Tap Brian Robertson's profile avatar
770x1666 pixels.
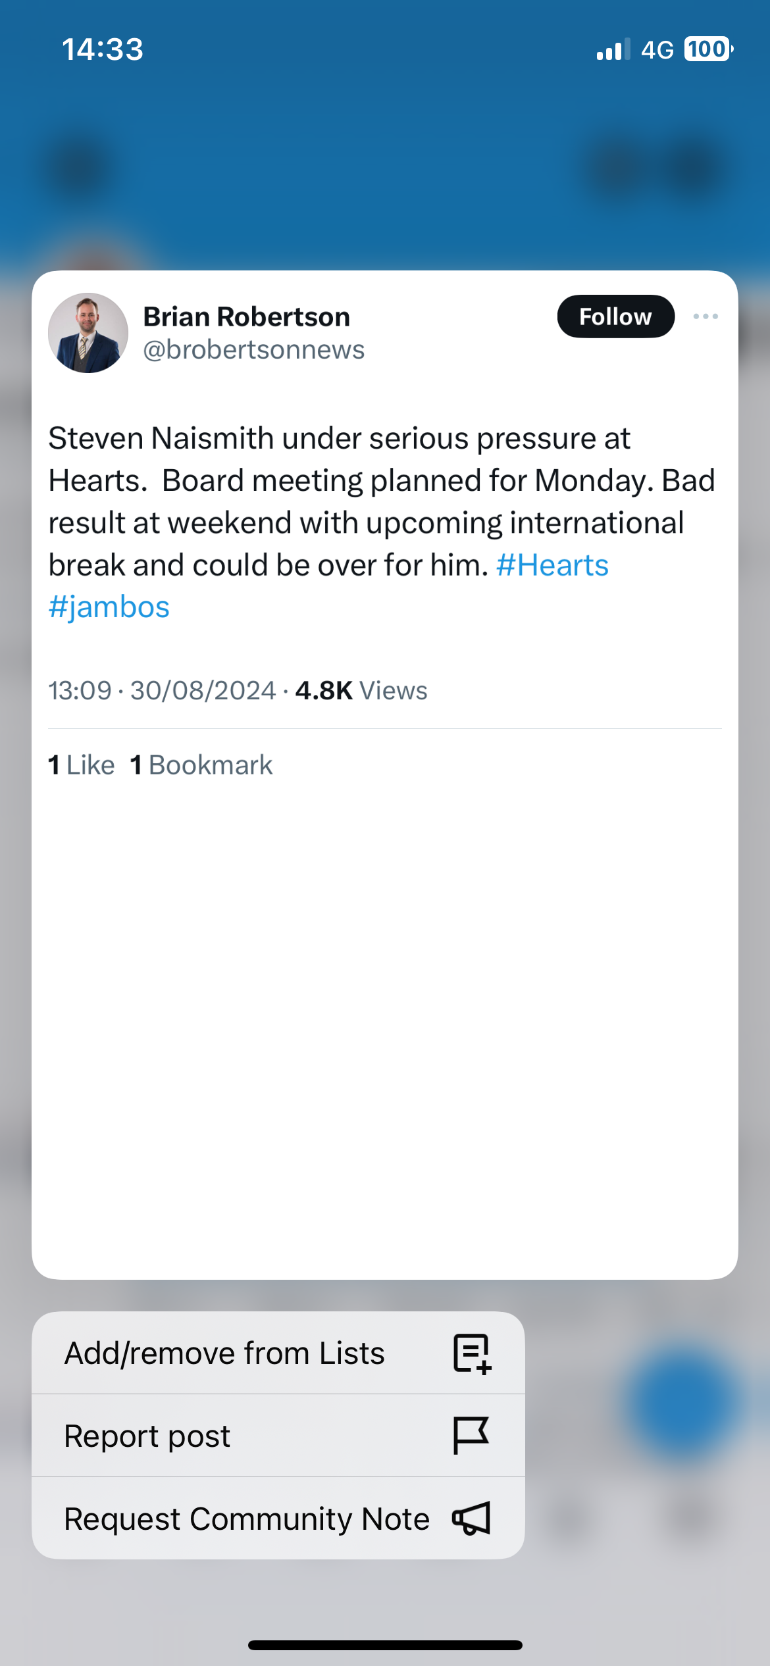tap(88, 333)
